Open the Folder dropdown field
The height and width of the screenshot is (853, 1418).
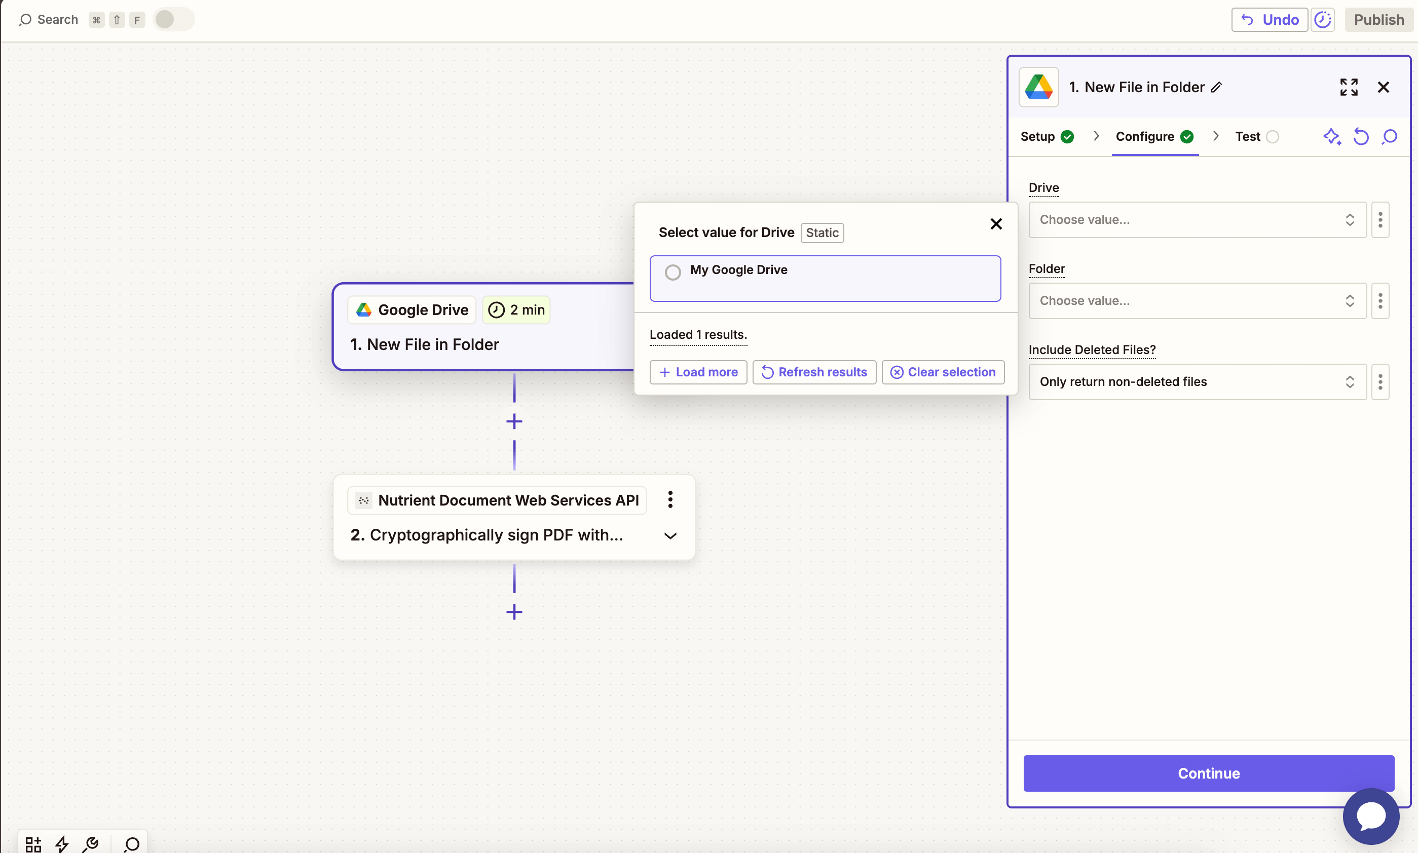pyautogui.click(x=1197, y=300)
